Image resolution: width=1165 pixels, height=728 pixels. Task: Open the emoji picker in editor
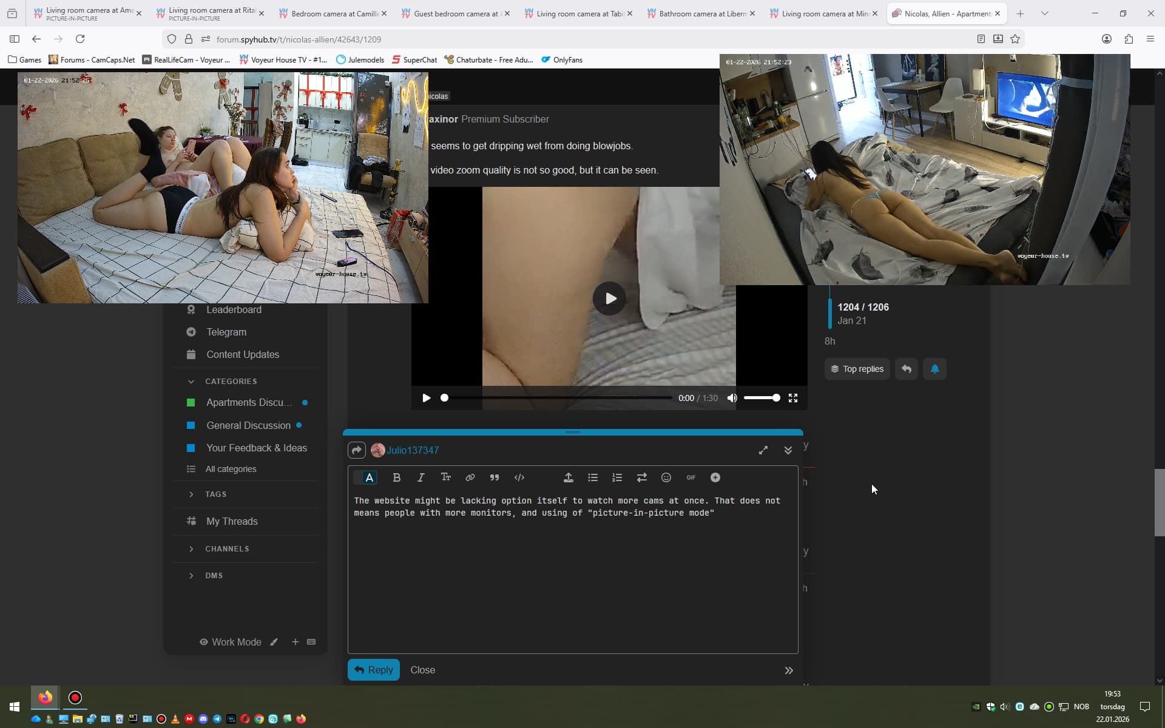pyautogui.click(x=666, y=477)
